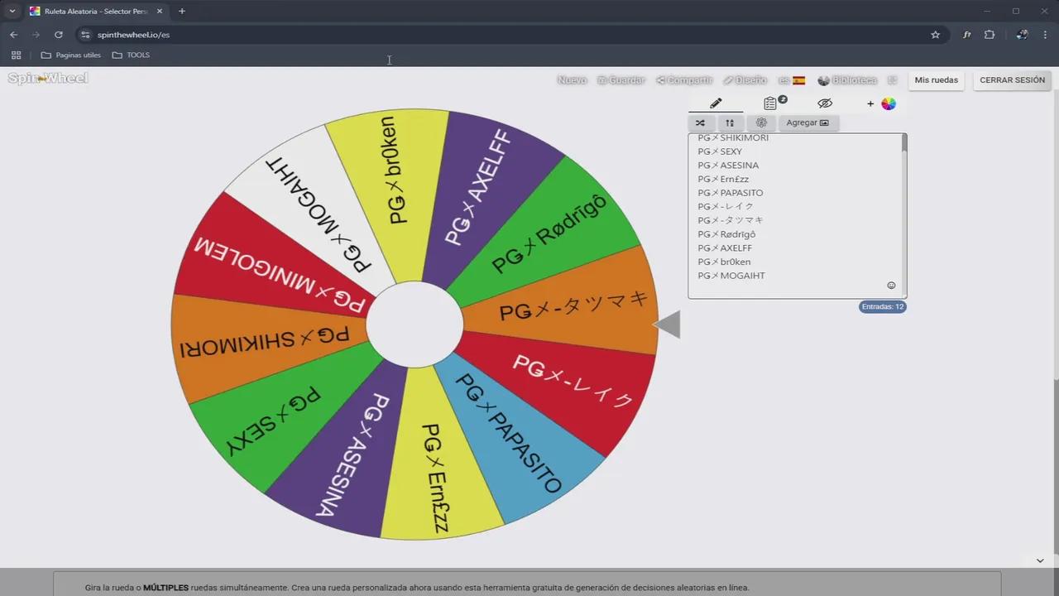Click the PG×ASESINA entry in list

pos(728,166)
